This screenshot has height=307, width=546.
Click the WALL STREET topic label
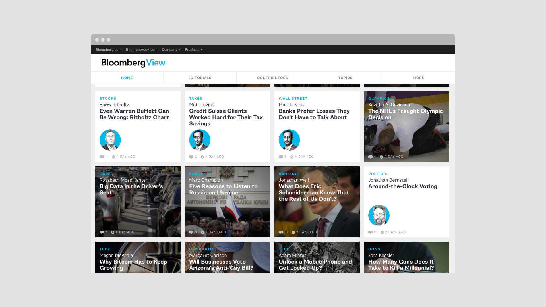point(293,99)
